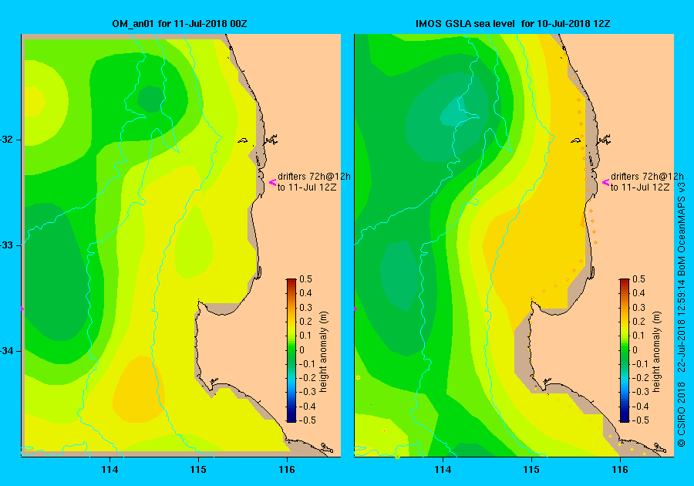
Task: Click the -33 latitude label
Action: [x=7, y=245]
